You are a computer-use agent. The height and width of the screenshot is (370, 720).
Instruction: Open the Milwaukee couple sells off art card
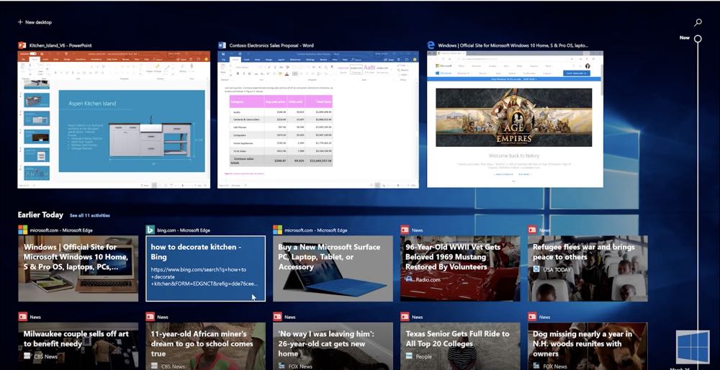point(78,346)
